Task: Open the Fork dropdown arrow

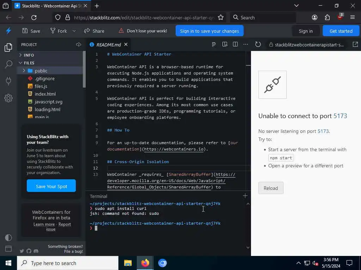Action: click(74, 31)
